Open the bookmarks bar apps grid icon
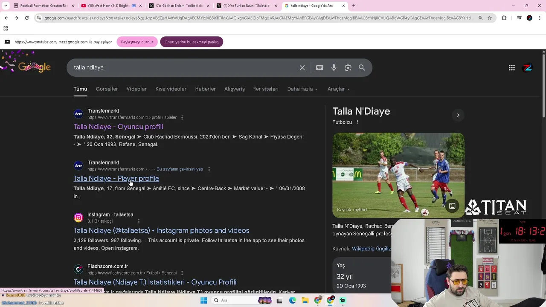Image resolution: width=546 pixels, height=307 pixels. 6,29
